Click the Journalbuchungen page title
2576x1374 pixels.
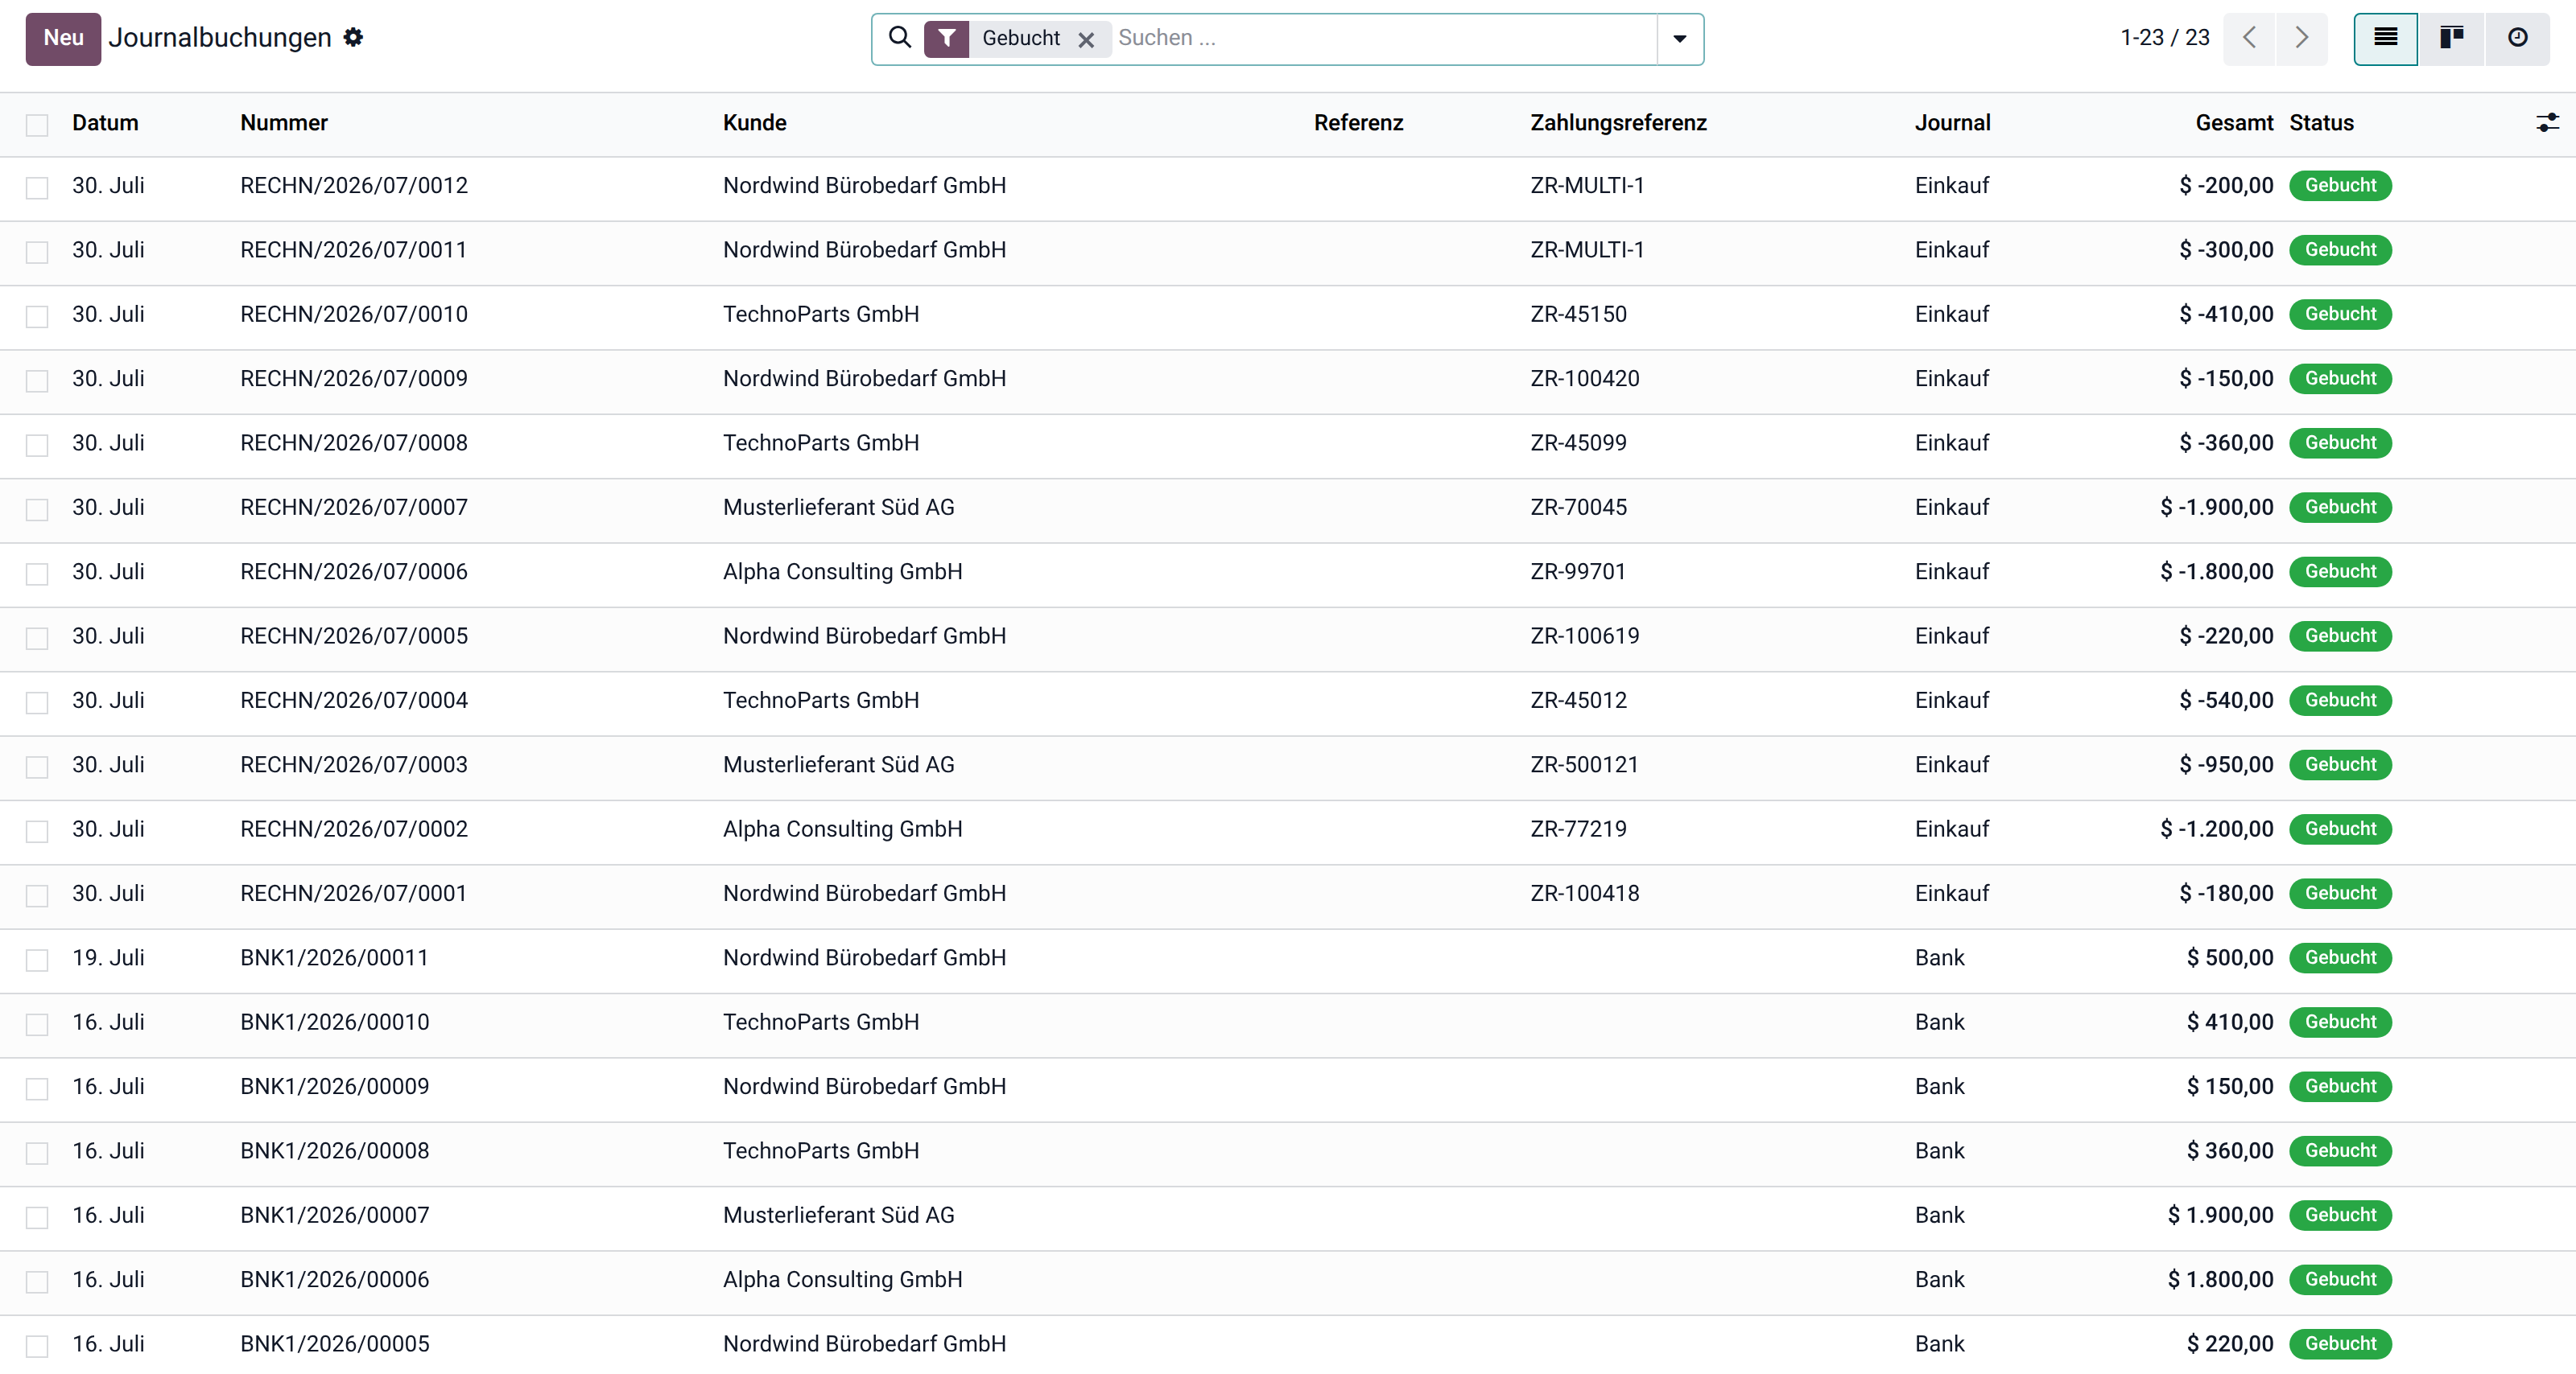point(220,38)
